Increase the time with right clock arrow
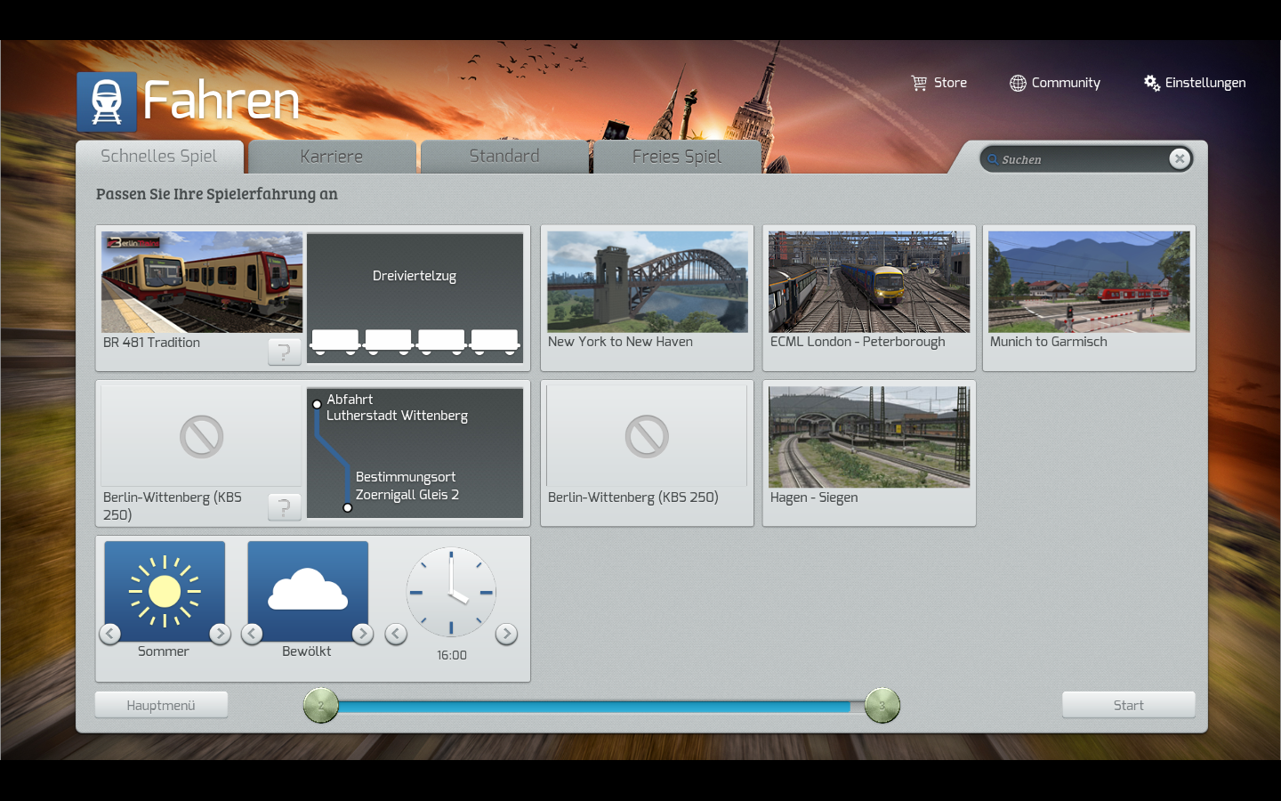Screen dimensions: 1281x801 (506, 634)
